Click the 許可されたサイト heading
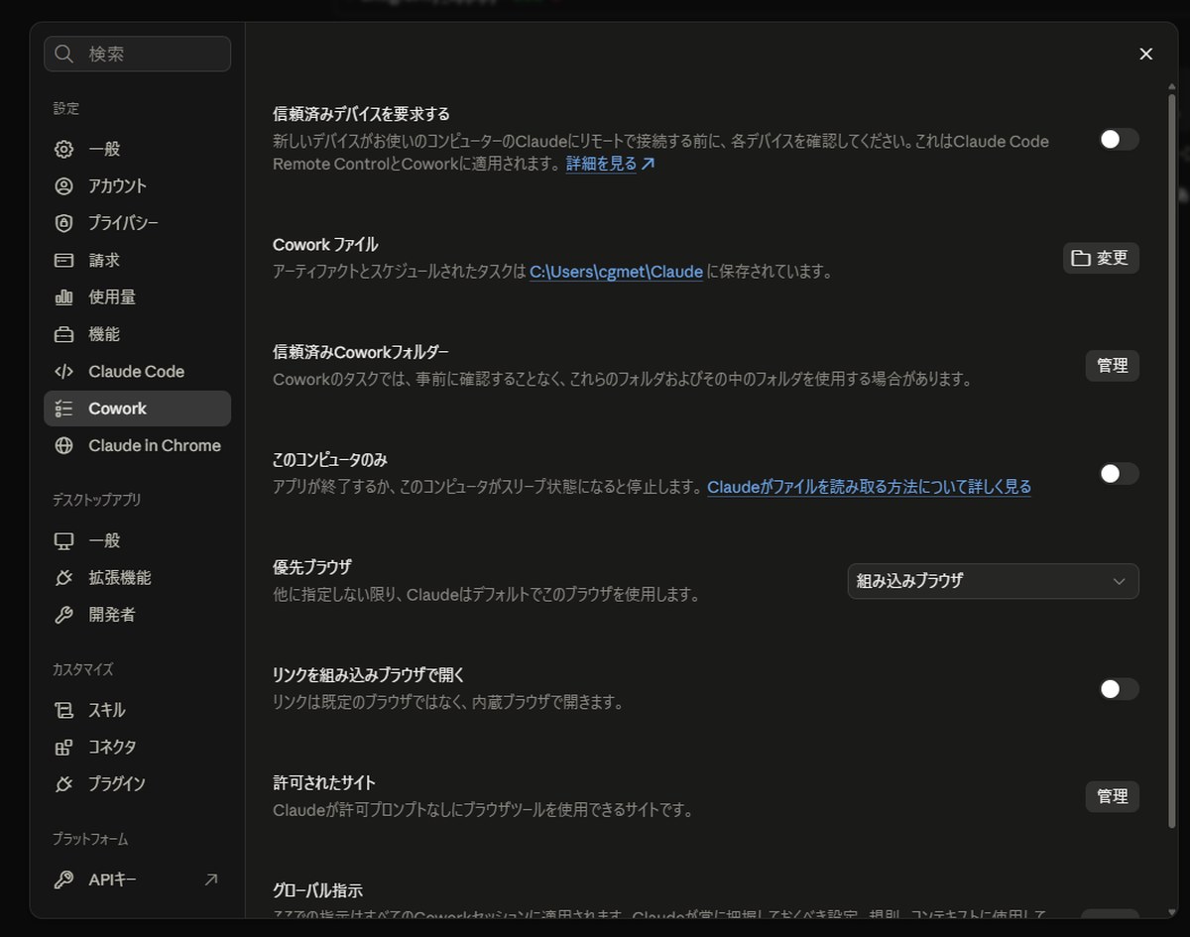Image resolution: width=1190 pixels, height=937 pixels. point(323,782)
